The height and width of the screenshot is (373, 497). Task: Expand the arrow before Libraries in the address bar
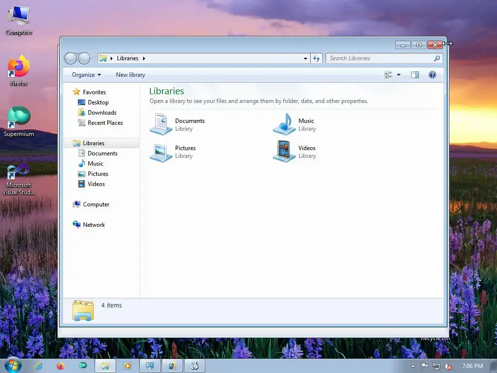[x=112, y=58]
